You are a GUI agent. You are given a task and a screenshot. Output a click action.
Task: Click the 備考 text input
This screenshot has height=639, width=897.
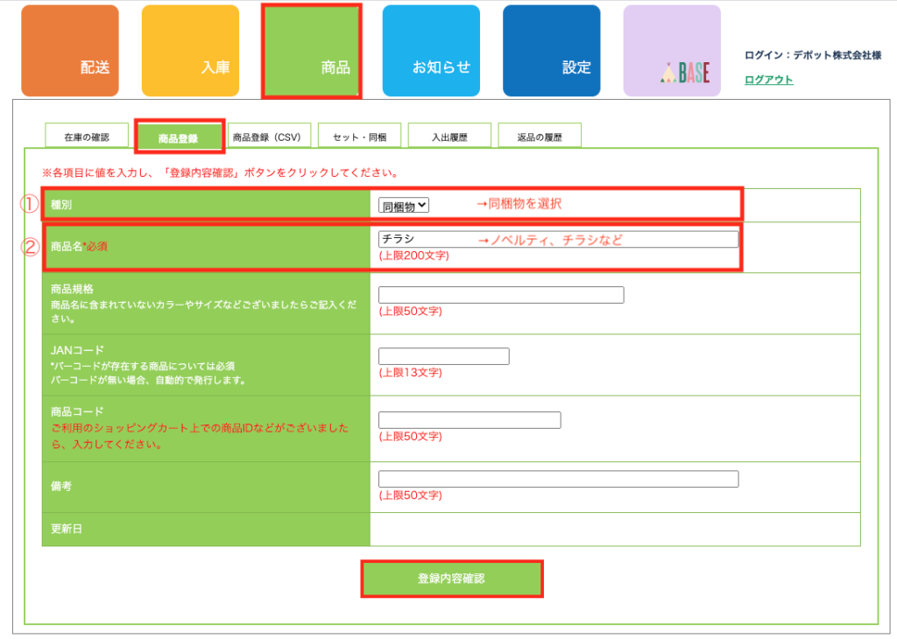tap(558, 479)
